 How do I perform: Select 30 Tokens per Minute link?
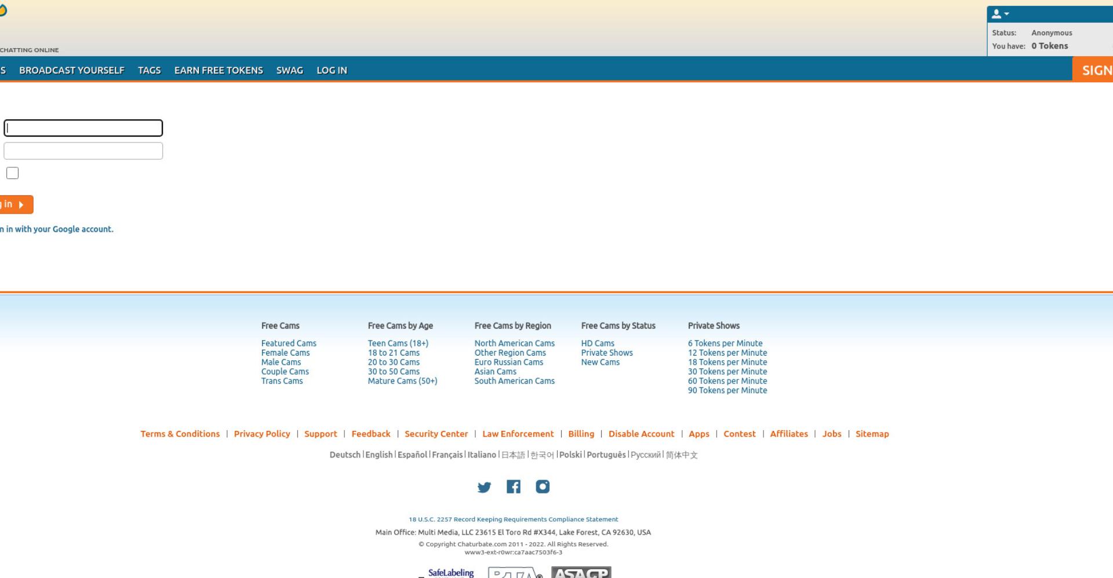(728, 372)
